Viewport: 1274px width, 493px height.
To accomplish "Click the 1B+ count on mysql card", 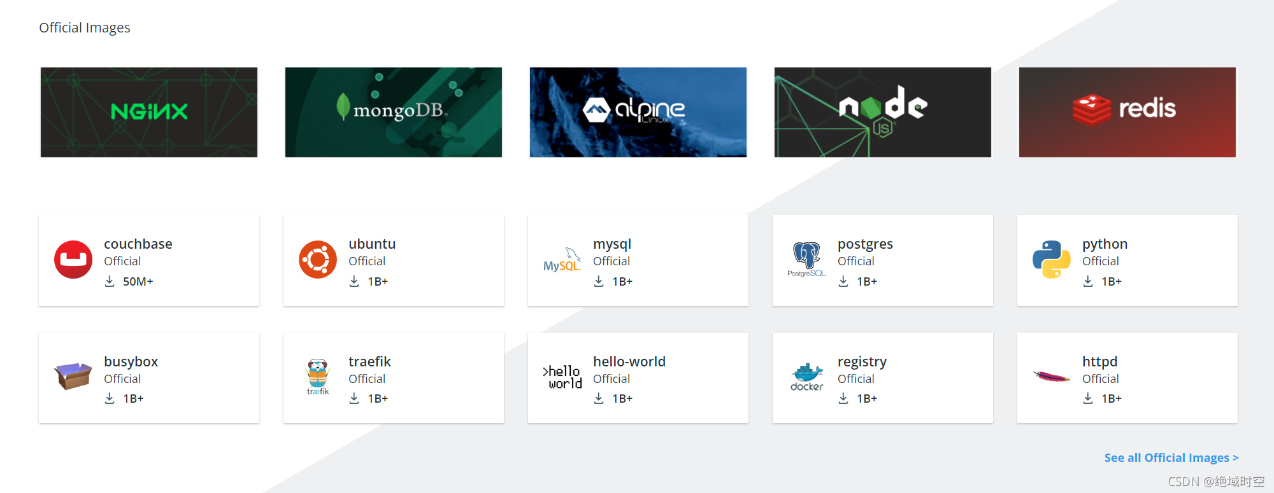I will pyautogui.click(x=622, y=281).
